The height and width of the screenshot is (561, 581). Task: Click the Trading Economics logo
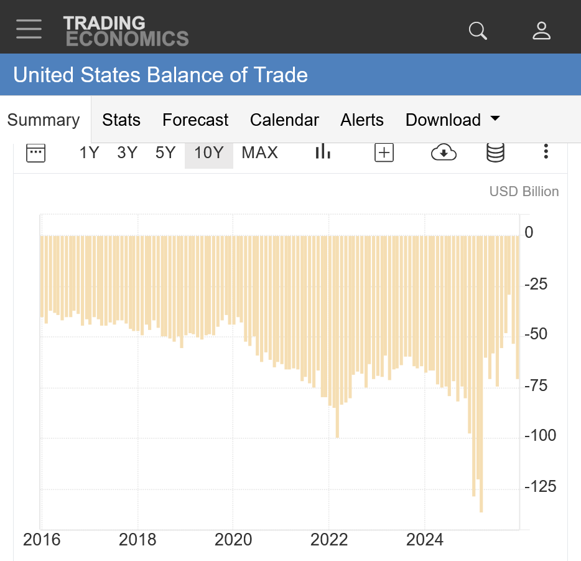pyautogui.click(x=126, y=31)
